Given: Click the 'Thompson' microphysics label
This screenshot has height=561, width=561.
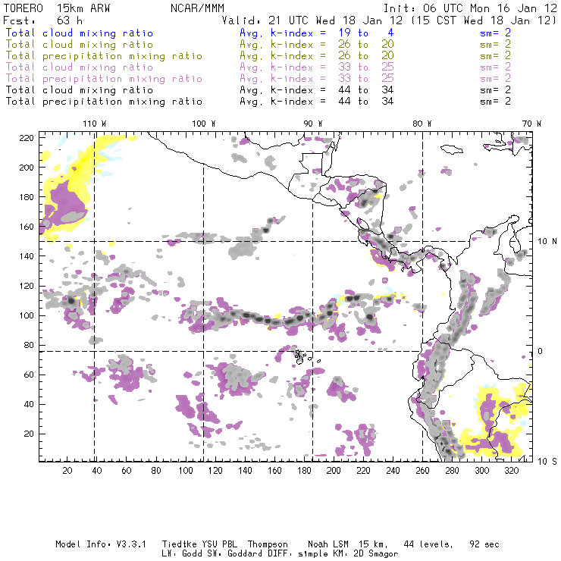Looking at the screenshot, I should pos(268,544).
